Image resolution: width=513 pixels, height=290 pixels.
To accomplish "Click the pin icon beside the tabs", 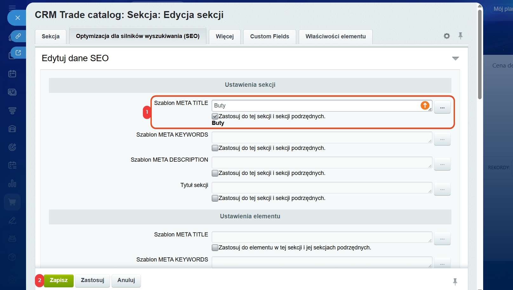I will (460, 36).
